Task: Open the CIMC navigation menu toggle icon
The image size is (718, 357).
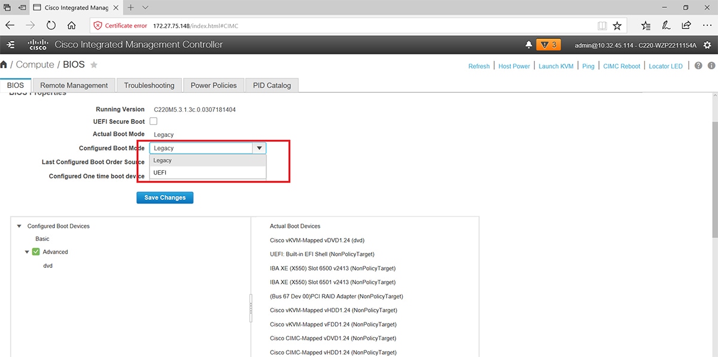Action: (11, 45)
